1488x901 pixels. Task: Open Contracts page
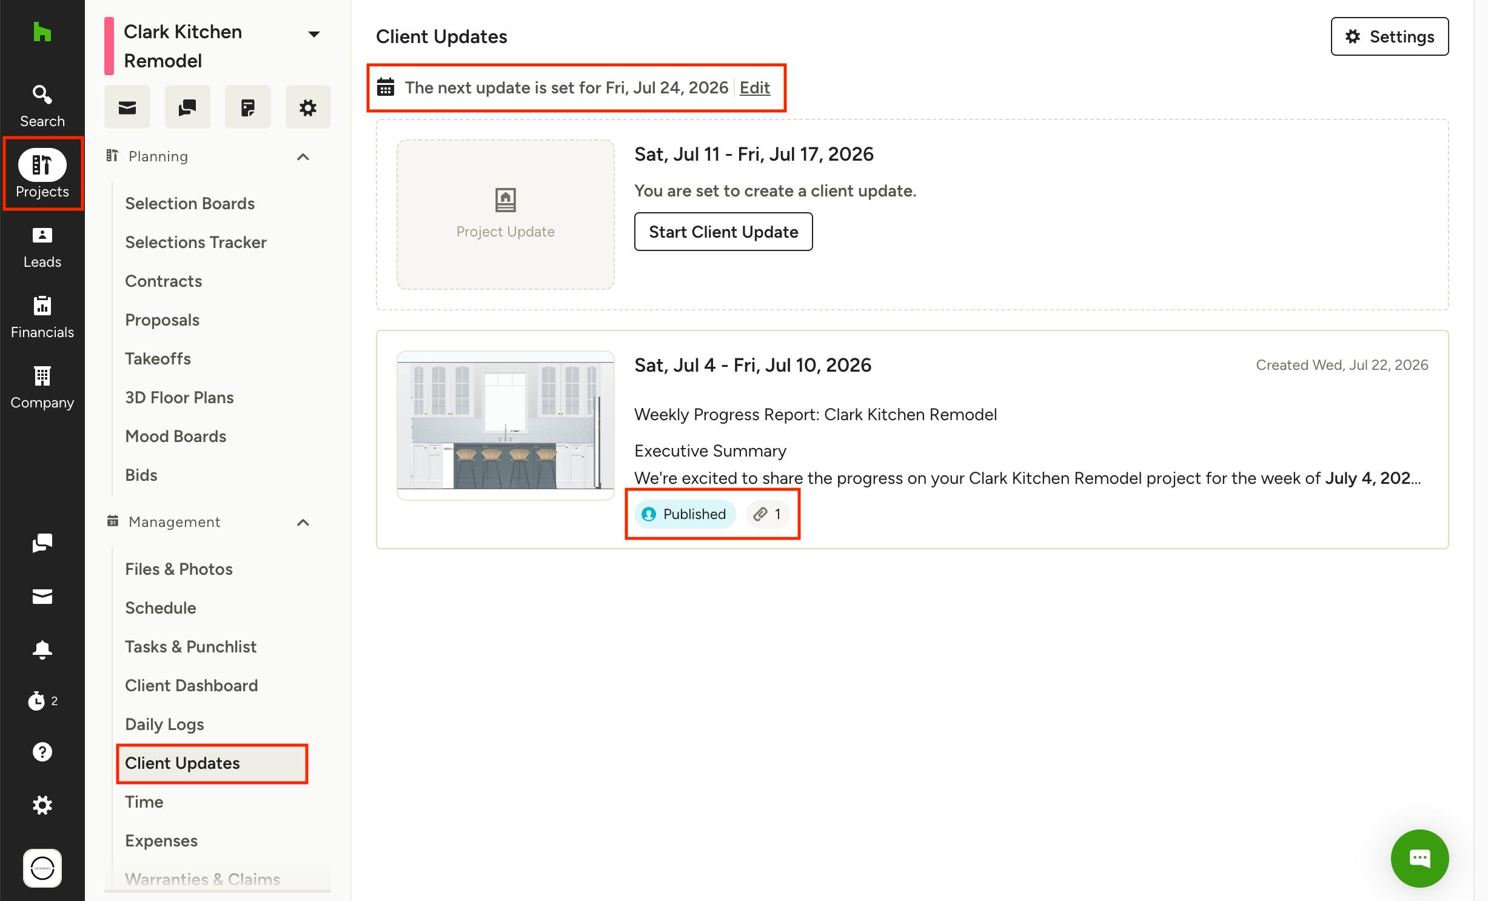pos(163,281)
